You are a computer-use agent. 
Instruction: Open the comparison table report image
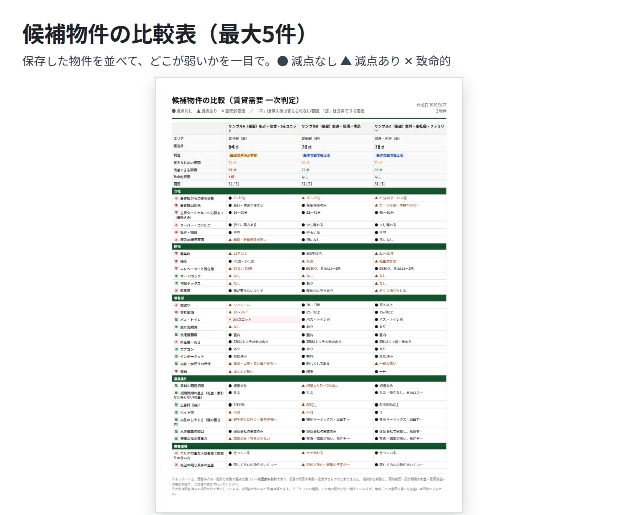point(309,295)
